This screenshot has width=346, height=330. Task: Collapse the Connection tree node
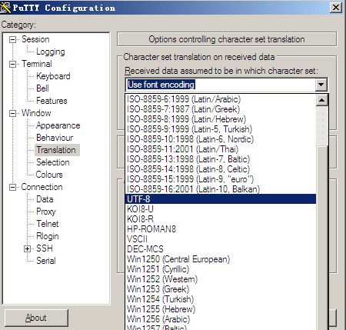pos(12,187)
